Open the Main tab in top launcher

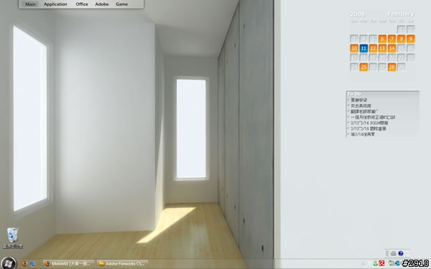coord(30,4)
